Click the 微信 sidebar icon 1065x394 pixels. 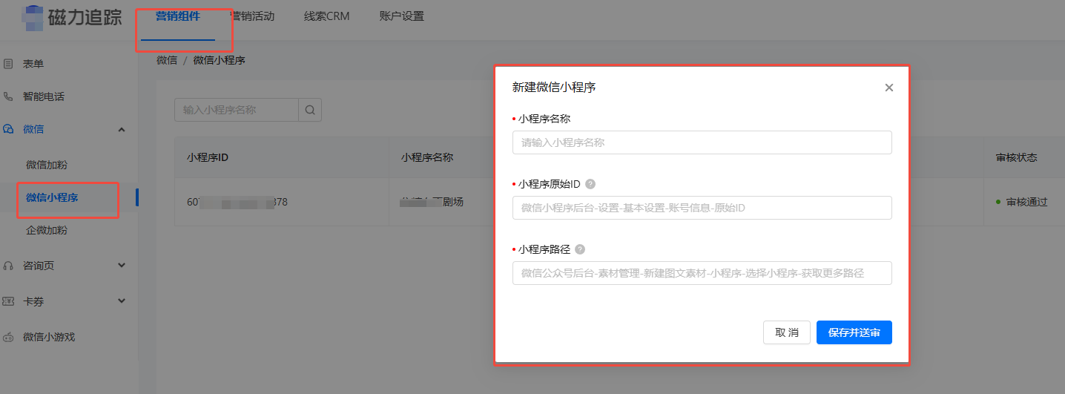point(8,129)
